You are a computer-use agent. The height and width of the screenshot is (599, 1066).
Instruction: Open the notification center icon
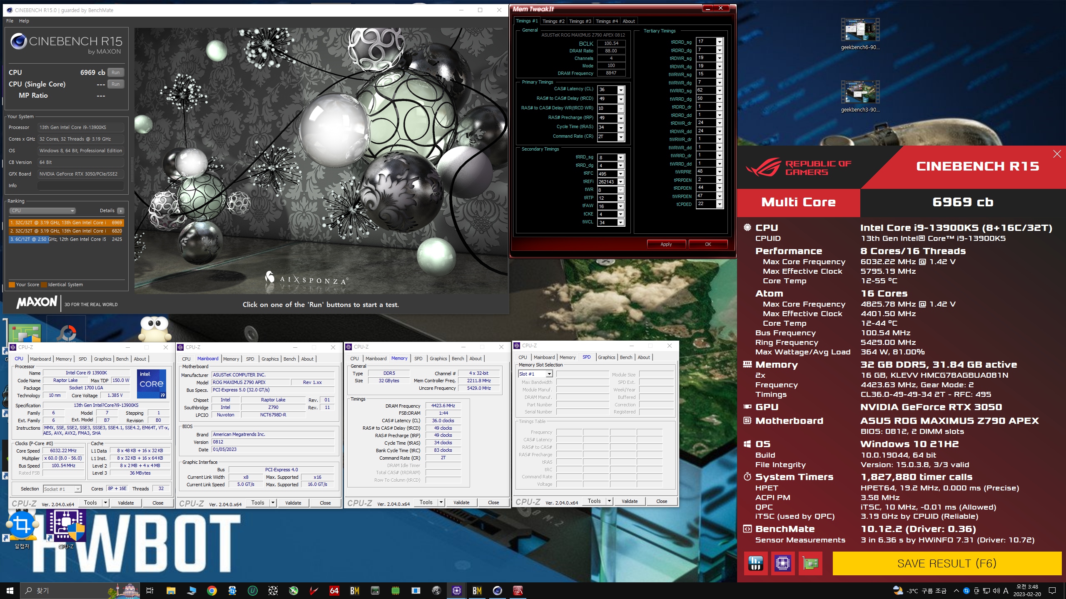coord(1052,591)
